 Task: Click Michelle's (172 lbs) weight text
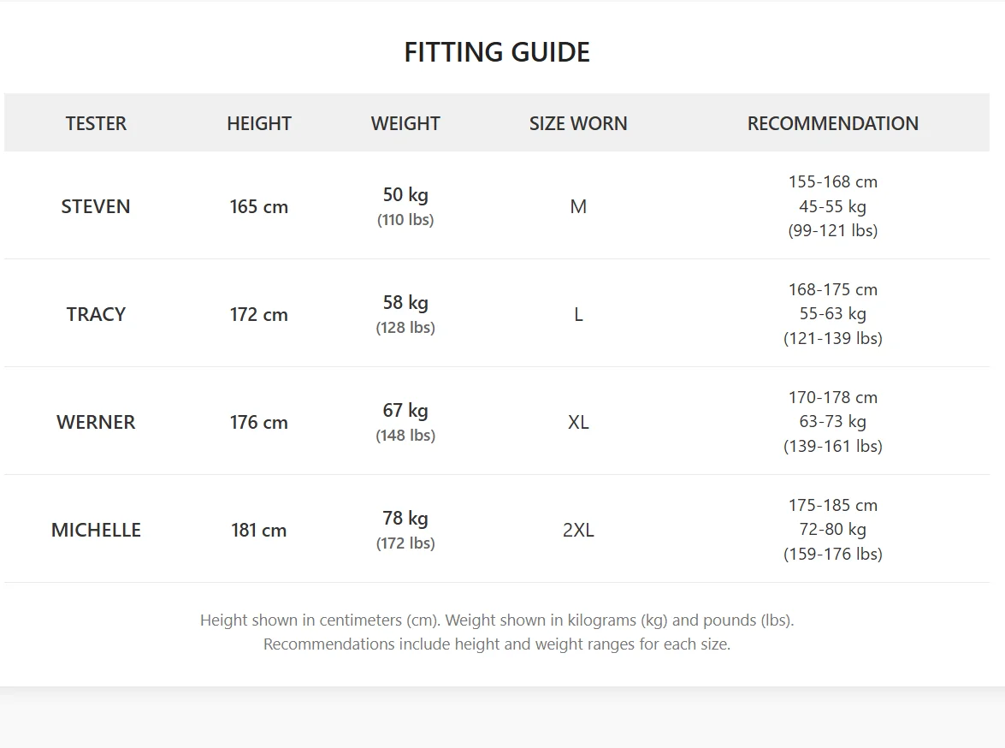tap(405, 543)
